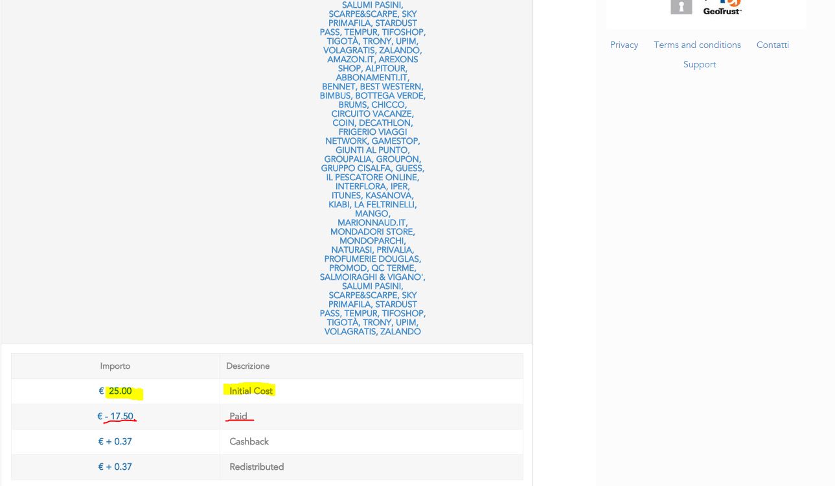This screenshot has width=835, height=486.
Task: Click the 'KIABI, LA FELTRINELLI,' merchant line
Action: point(372,205)
